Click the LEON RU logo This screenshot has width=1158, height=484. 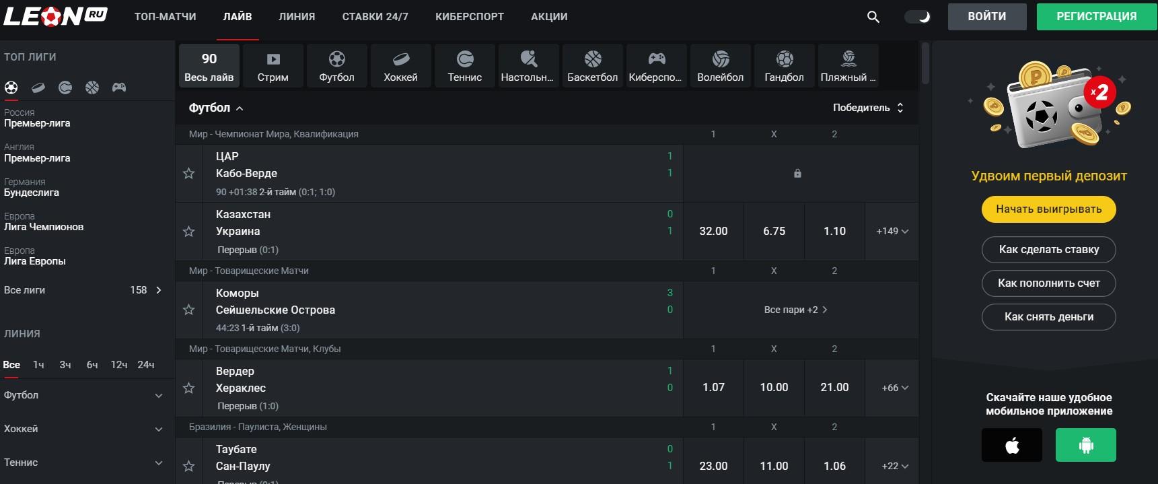point(55,16)
